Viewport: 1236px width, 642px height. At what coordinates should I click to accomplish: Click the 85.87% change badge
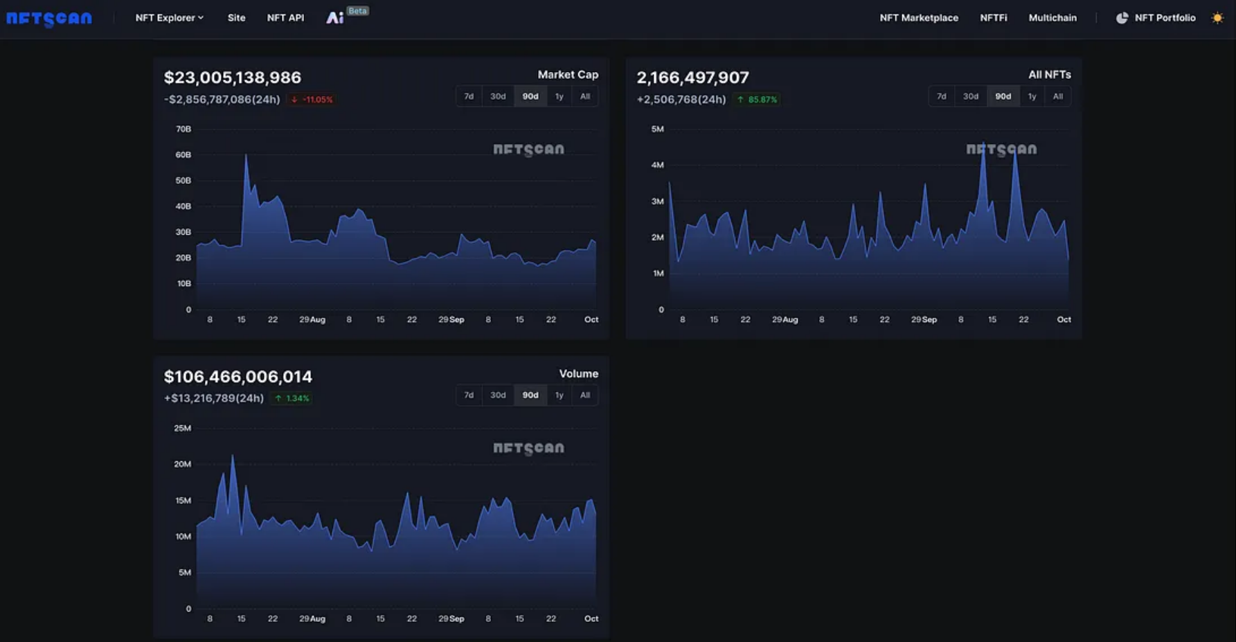[757, 100]
